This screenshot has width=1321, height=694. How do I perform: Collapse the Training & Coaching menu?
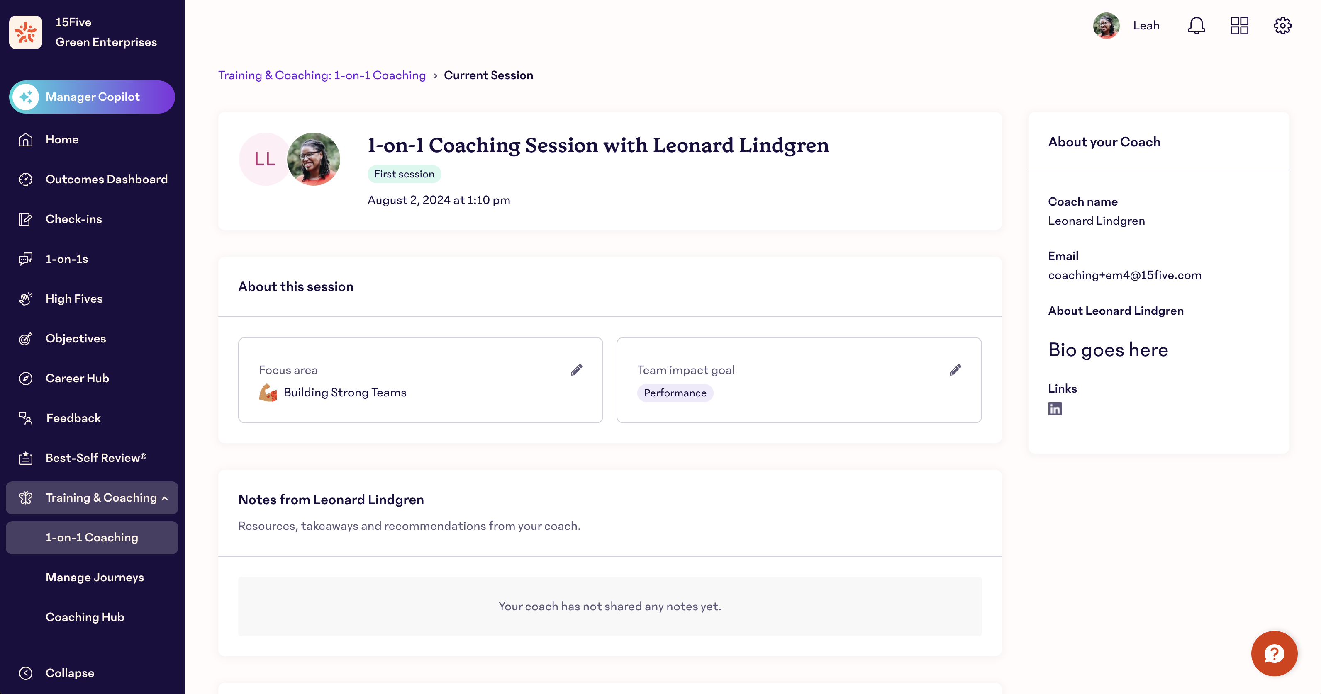click(x=92, y=497)
